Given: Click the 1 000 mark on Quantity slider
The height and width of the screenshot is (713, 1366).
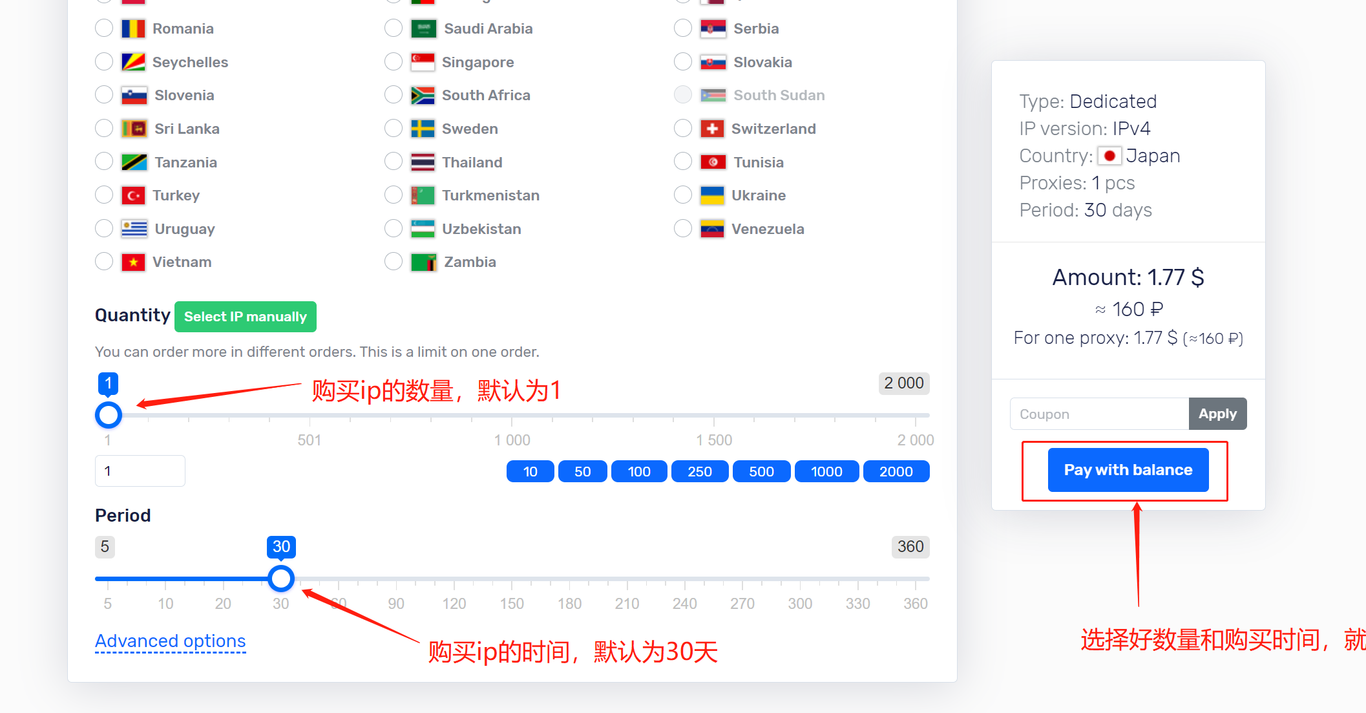Looking at the screenshot, I should click(x=512, y=440).
